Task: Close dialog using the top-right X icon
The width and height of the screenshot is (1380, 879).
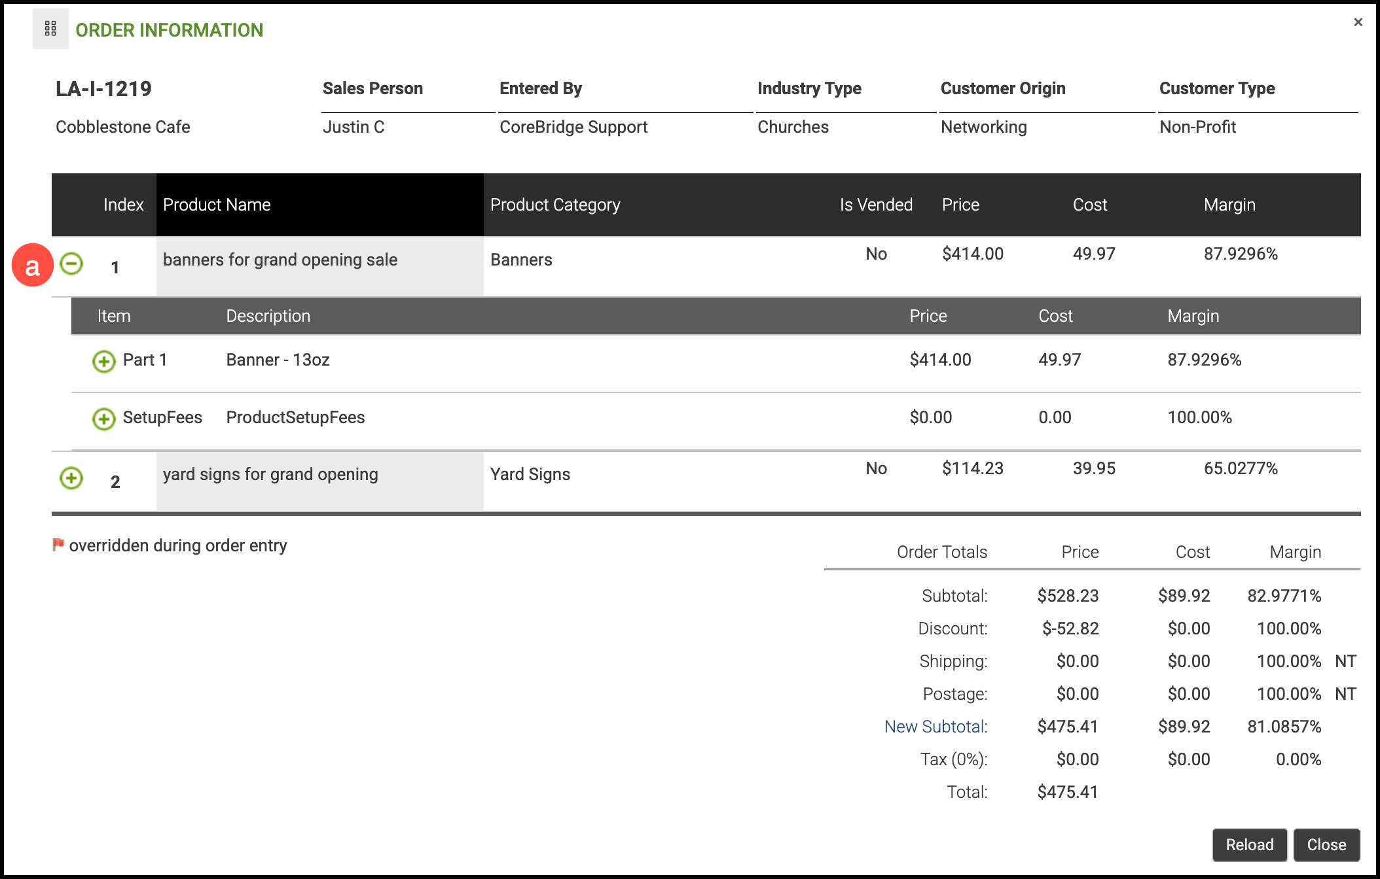Action: pyautogui.click(x=1358, y=22)
